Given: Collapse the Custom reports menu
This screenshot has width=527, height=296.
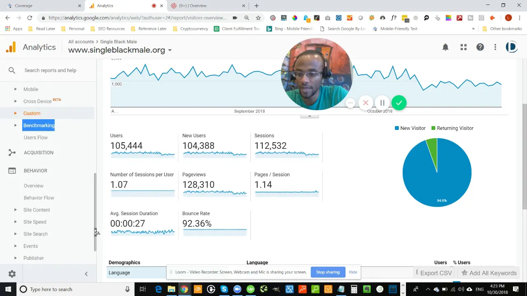Looking at the screenshot, I should (15, 113).
